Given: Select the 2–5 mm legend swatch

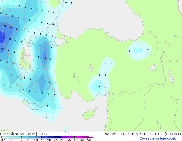Looking at the screenshot, I should point(25,137).
